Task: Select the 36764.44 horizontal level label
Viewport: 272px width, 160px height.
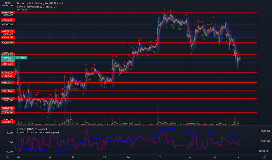Action: 8,122
